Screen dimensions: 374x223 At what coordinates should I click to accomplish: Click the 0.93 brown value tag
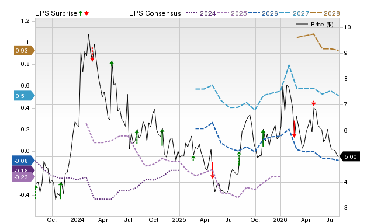[24, 51]
